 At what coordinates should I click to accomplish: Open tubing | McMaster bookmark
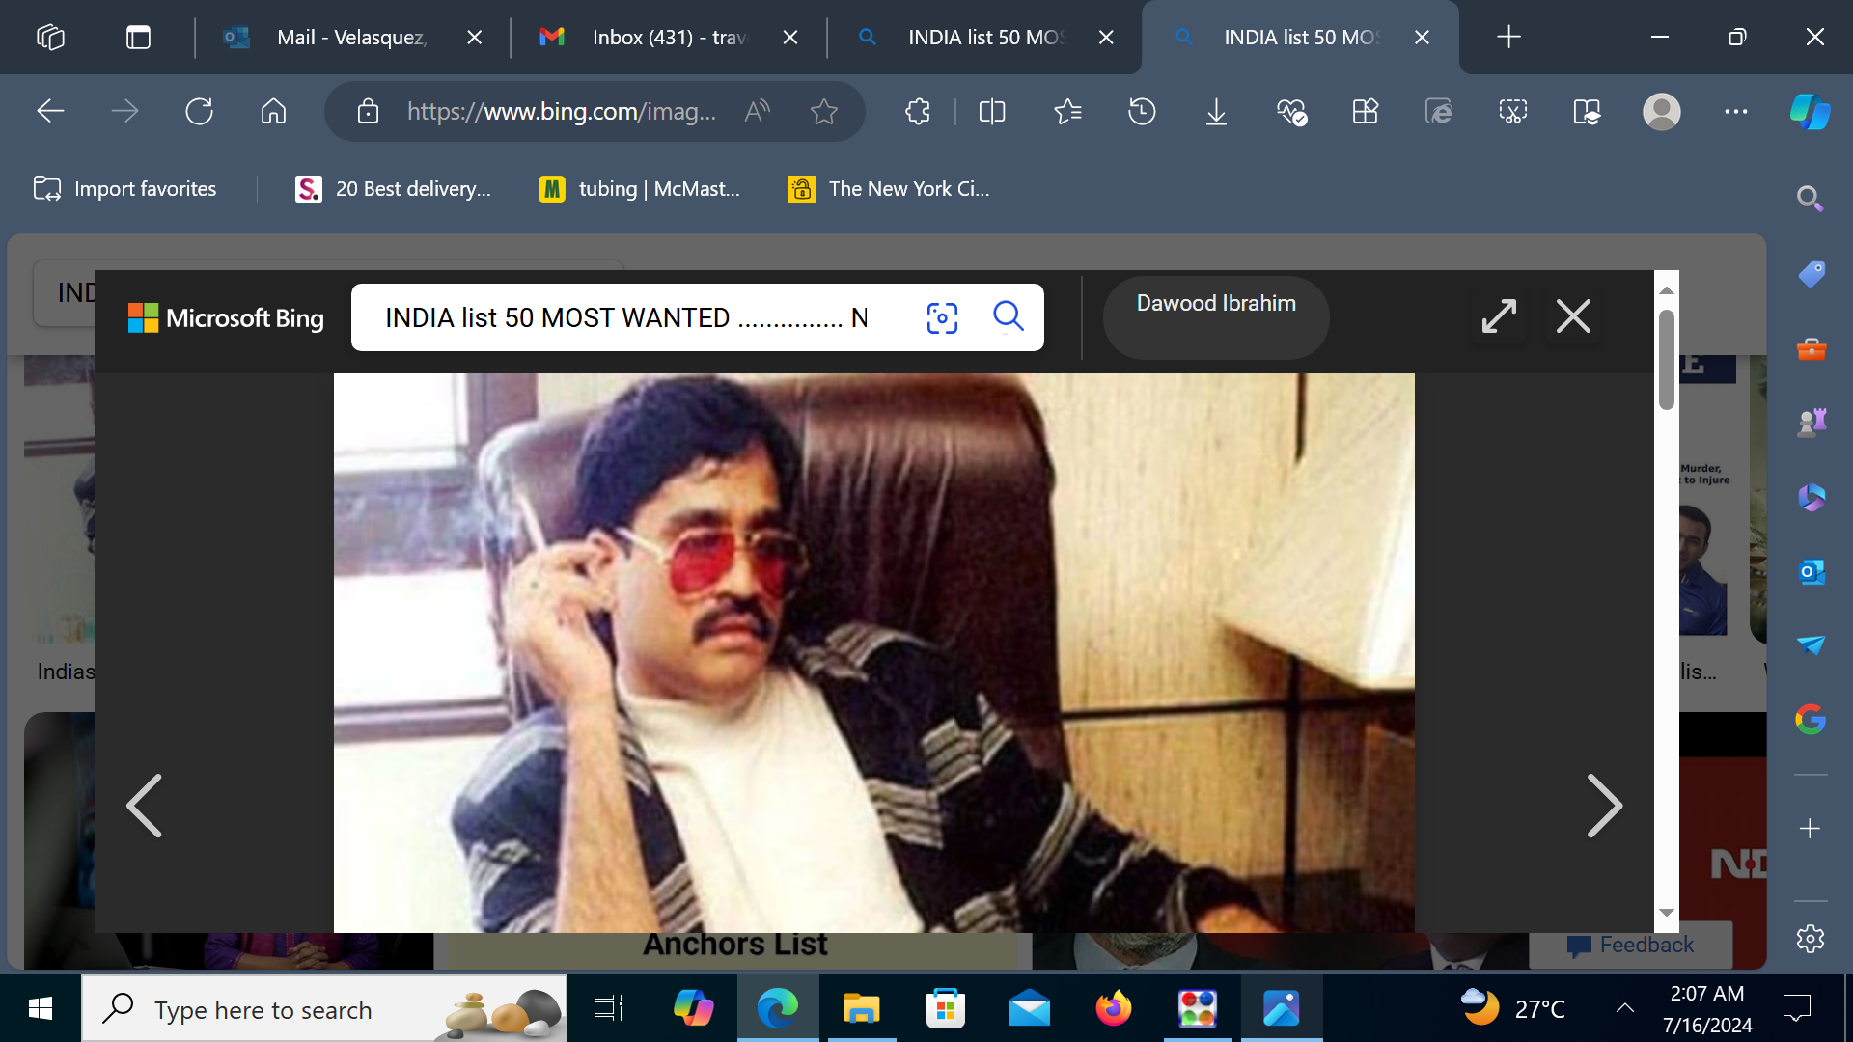(x=640, y=189)
